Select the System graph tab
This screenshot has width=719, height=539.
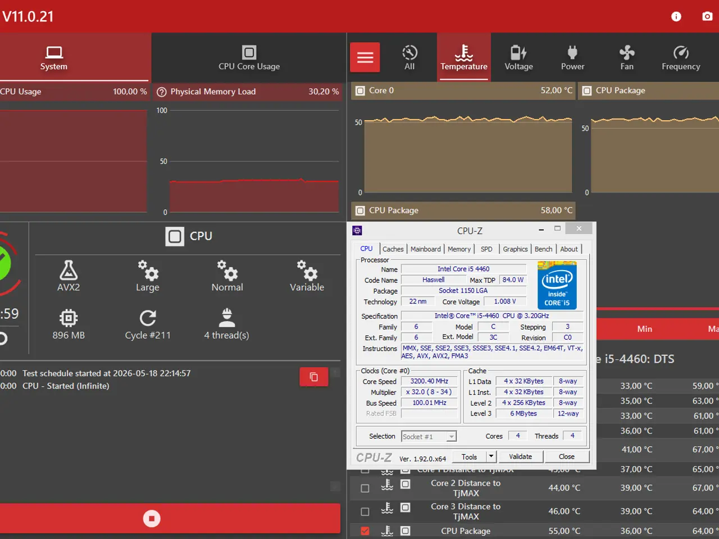[54, 58]
